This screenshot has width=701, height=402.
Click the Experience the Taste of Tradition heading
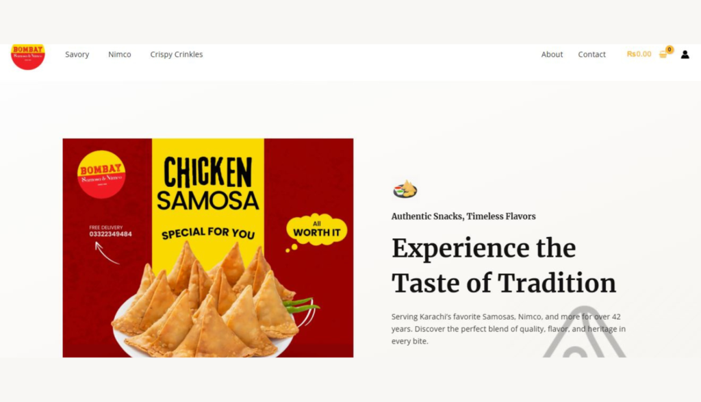(504, 266)
